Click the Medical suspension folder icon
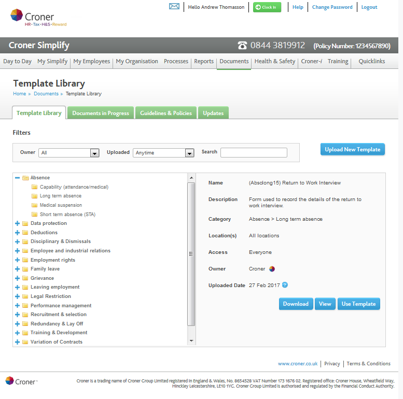 [34, 205]
